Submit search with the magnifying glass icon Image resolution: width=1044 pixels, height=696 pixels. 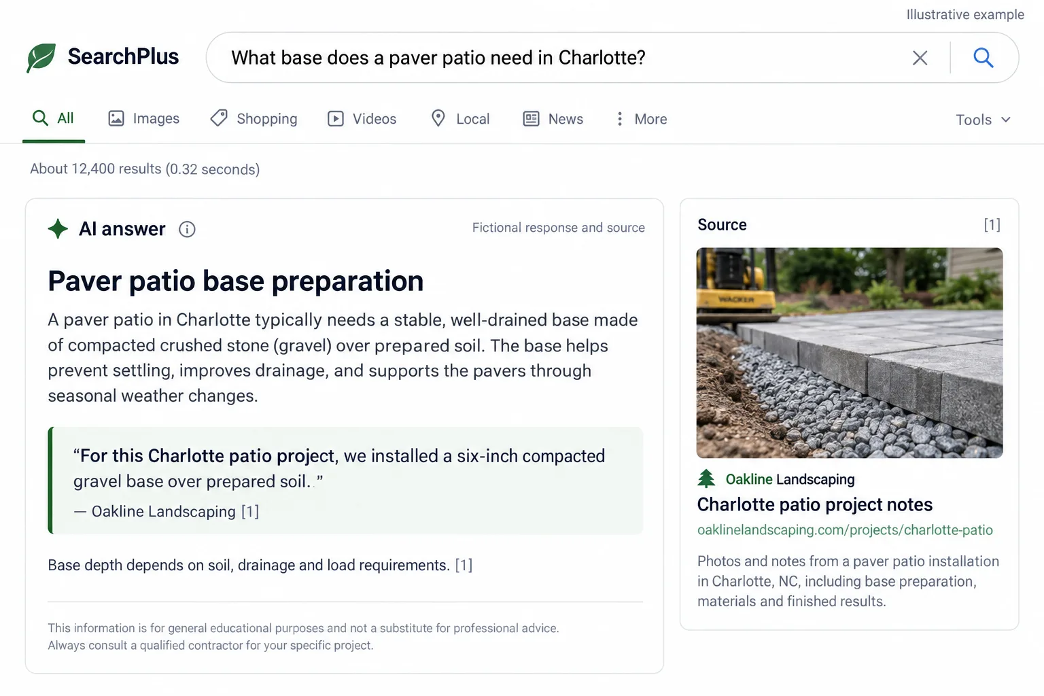click(983, 58)
